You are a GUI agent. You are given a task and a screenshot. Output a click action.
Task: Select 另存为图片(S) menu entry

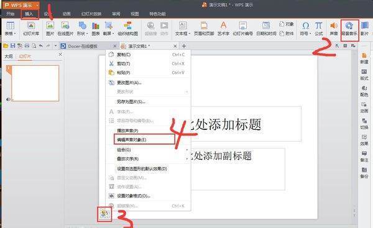148,102
